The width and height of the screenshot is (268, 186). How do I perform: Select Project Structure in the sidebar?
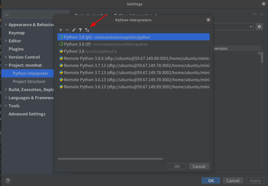[29, 81]
